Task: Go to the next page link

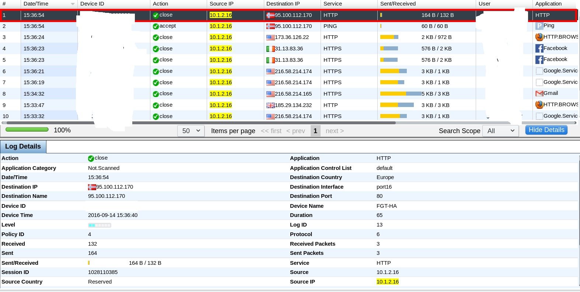Action: pos(335,131)
